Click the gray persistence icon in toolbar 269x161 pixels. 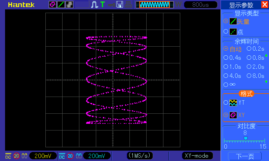69,5
